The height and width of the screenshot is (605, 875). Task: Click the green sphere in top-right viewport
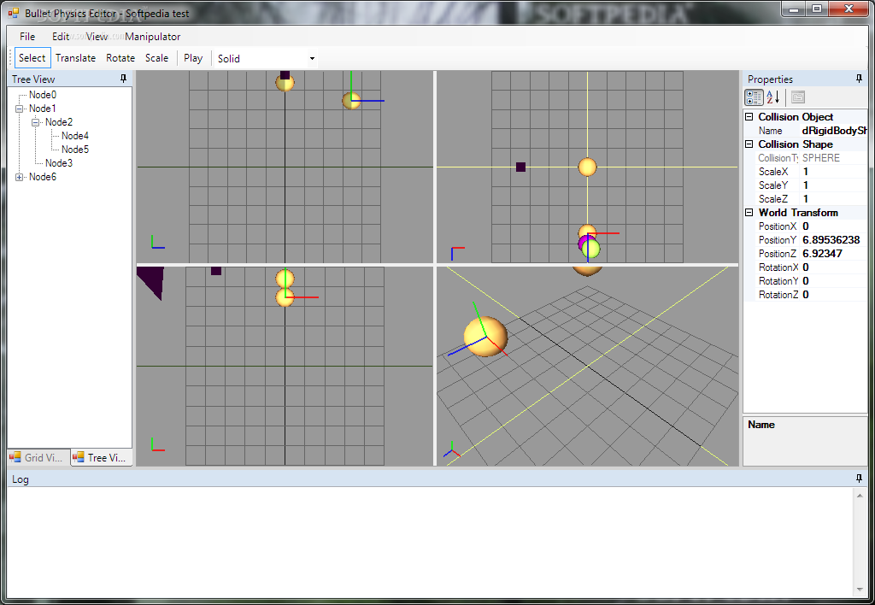(x=591, y=249)
